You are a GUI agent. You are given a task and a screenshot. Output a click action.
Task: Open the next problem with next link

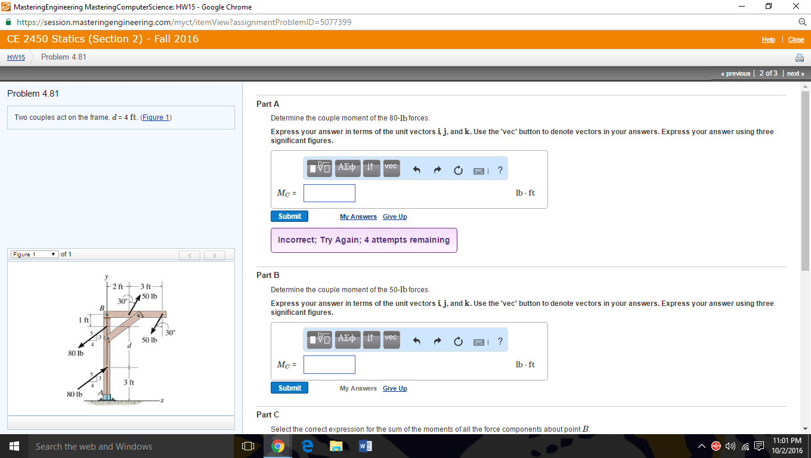(795, 73)
